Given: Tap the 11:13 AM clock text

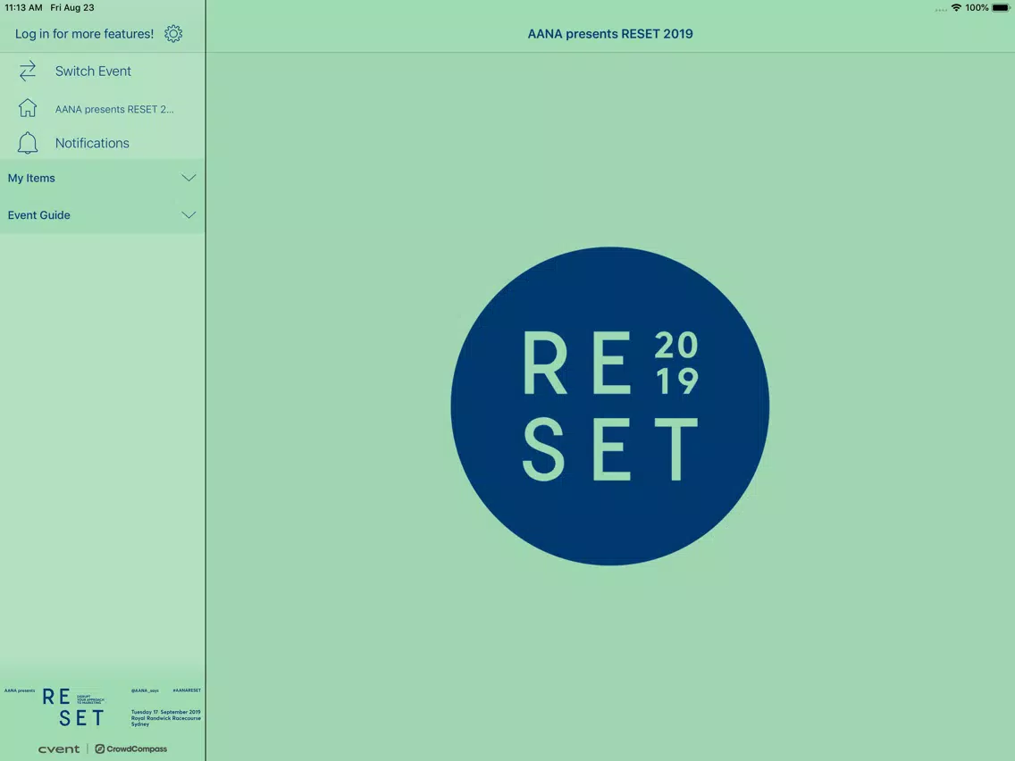Looking at the screenshot, I should click(23, 8).
